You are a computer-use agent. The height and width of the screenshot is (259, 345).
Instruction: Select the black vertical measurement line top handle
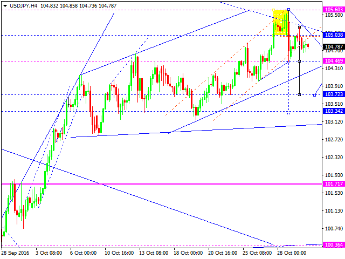(x=300, y=28)
